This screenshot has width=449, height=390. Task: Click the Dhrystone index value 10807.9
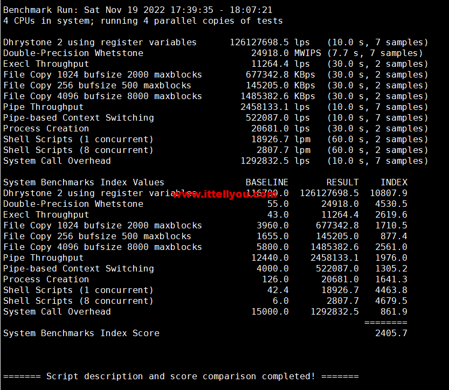tap(388, 193)
